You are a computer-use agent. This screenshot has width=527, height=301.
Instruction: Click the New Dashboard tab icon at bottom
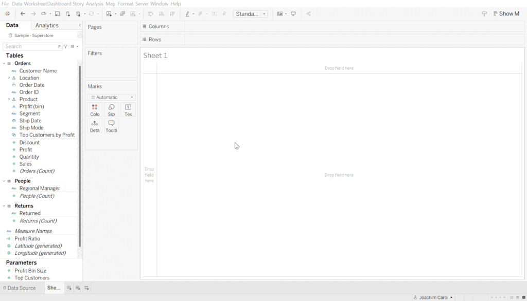click(78, 288)
